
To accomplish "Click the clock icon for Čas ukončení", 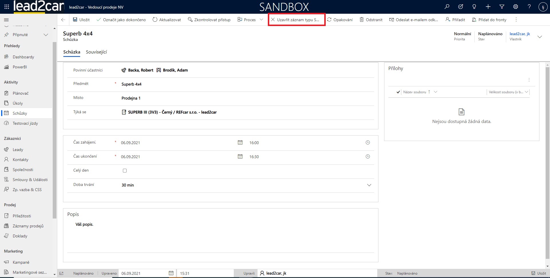I will 368,156.
